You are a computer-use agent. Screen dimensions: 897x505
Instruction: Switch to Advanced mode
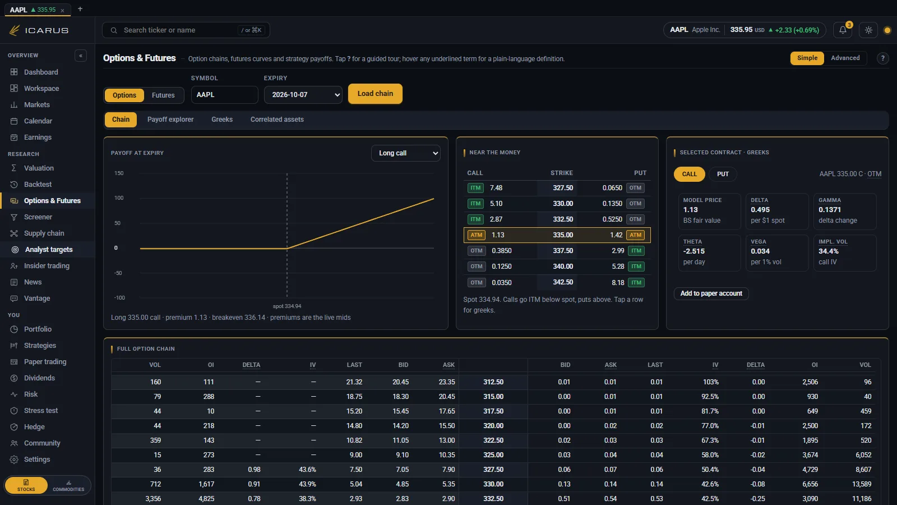[x=845, y=58]
